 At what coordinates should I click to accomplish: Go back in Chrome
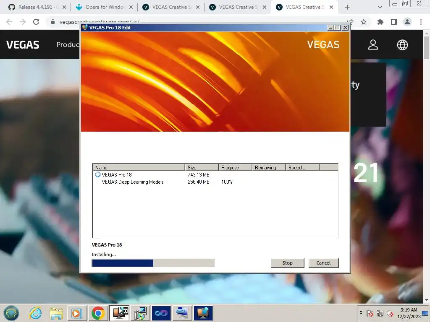pyautogui.click(x=9, y=22)
